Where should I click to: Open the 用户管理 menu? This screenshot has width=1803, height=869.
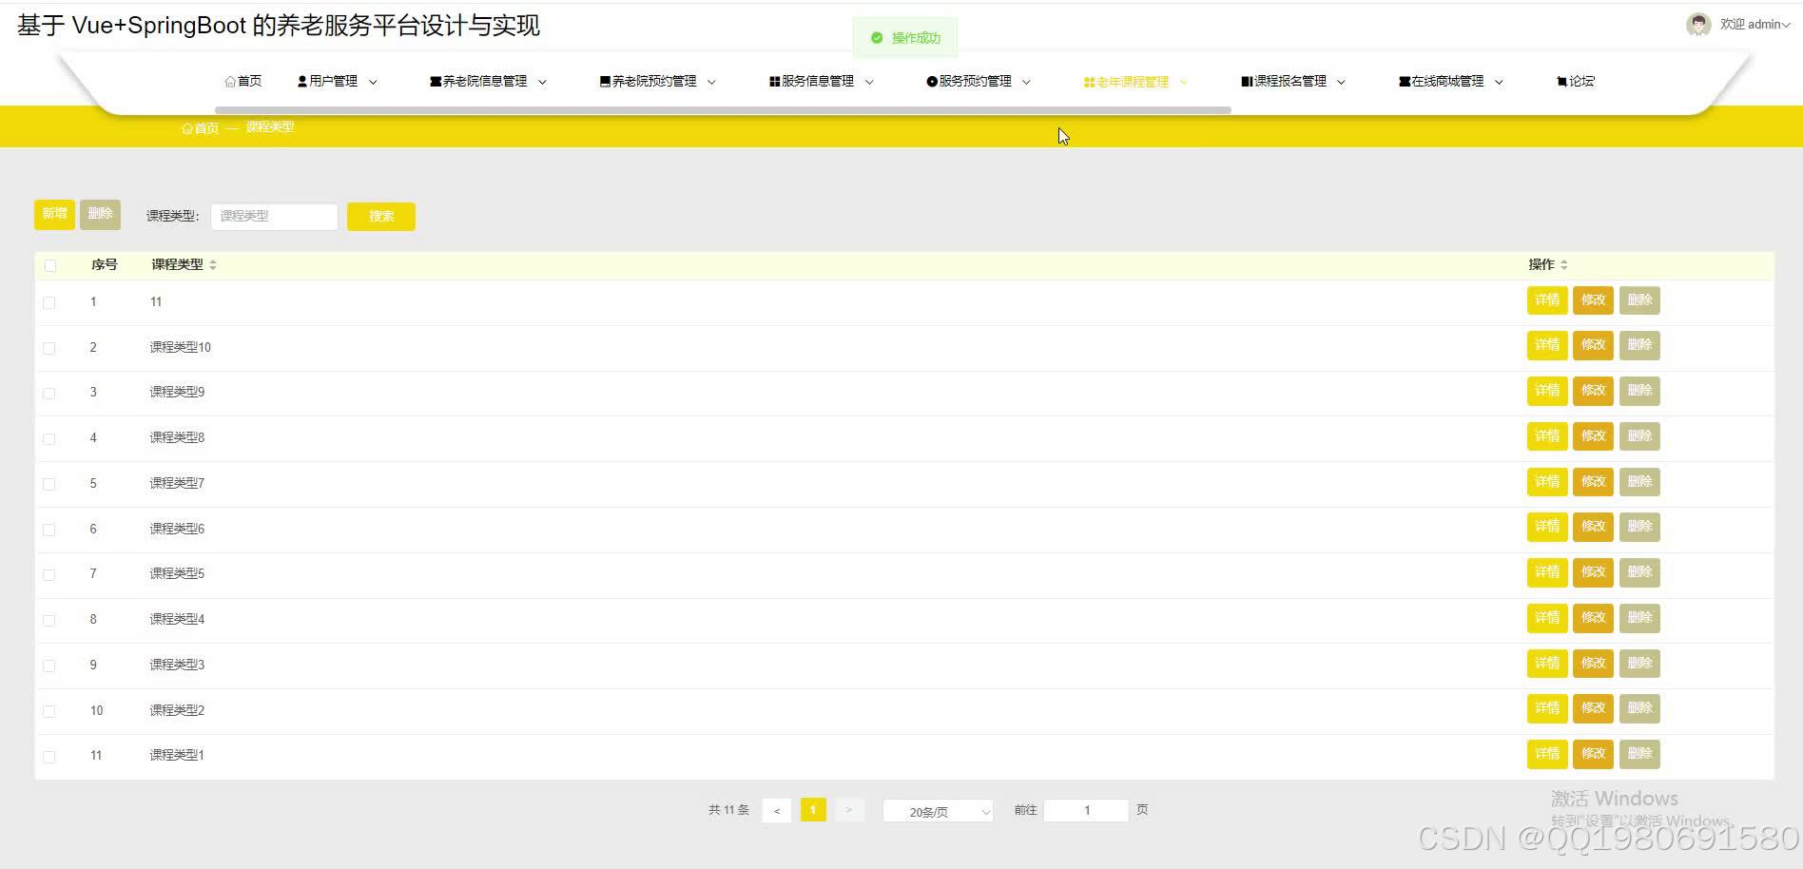click(328, 82)
